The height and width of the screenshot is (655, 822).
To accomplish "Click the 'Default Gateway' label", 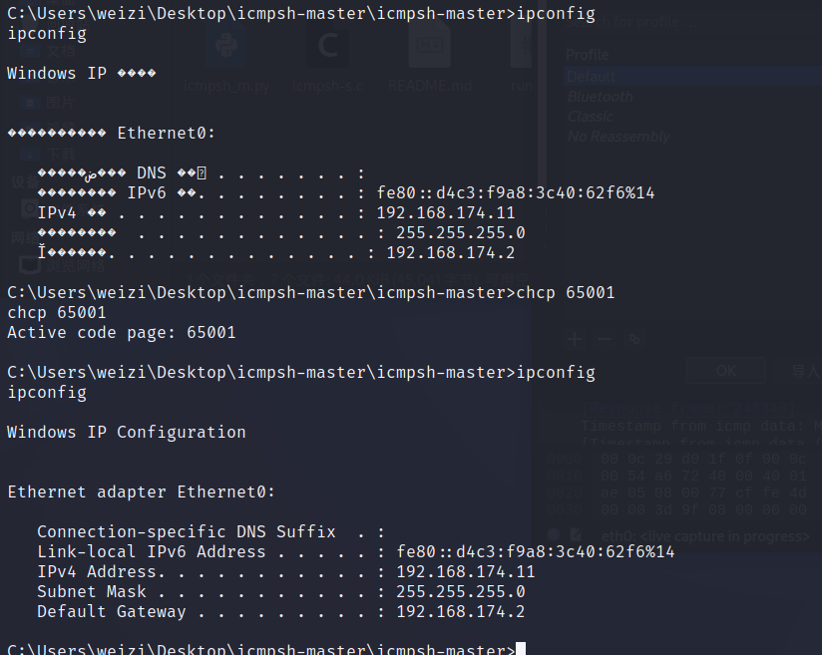I will click(x=112, y=611).
